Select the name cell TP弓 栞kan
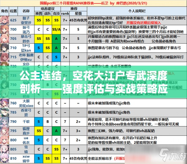The height and width of the screenshot is (164, 187). point(26,48)
